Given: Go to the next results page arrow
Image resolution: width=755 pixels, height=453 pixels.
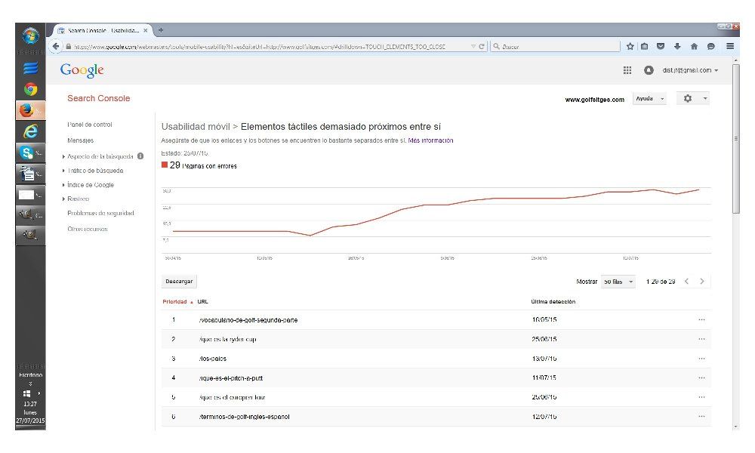Looking at the screenshot, I should pyautogui.click(x=701, y=281).
